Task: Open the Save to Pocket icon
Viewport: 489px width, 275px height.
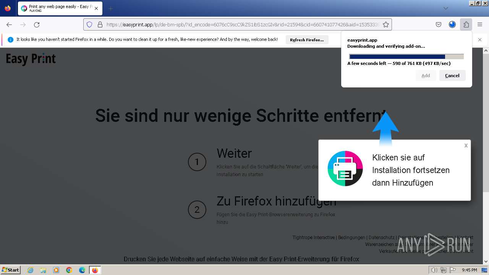Action: [439, 24]
